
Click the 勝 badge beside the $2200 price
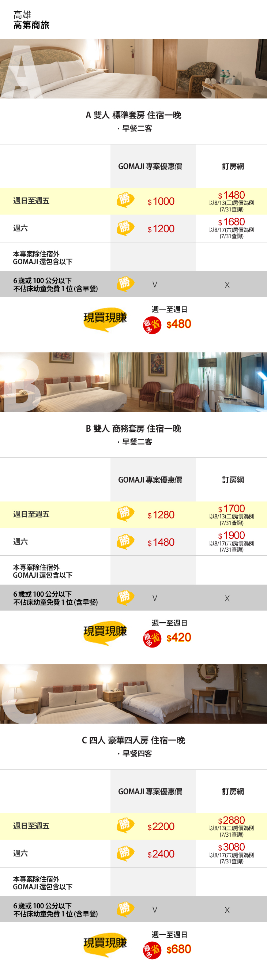pos(125,825)
